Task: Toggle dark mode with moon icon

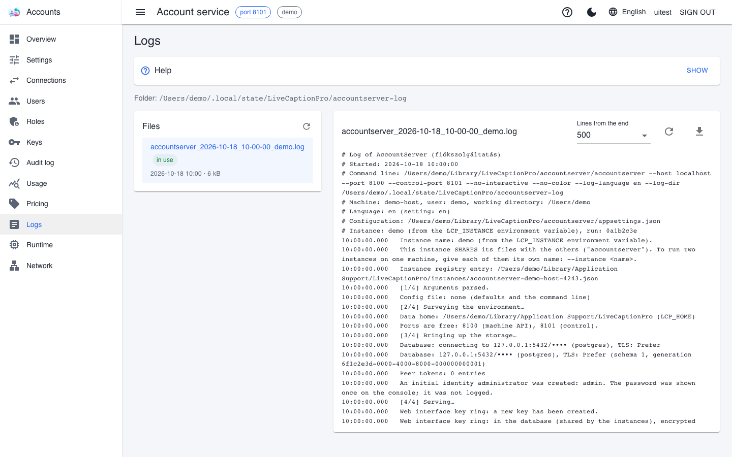Action: pyautogui.click(x=592, y=12)
